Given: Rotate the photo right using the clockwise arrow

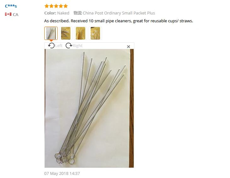Looking at the screenshot, I should (x=69, y=46).
